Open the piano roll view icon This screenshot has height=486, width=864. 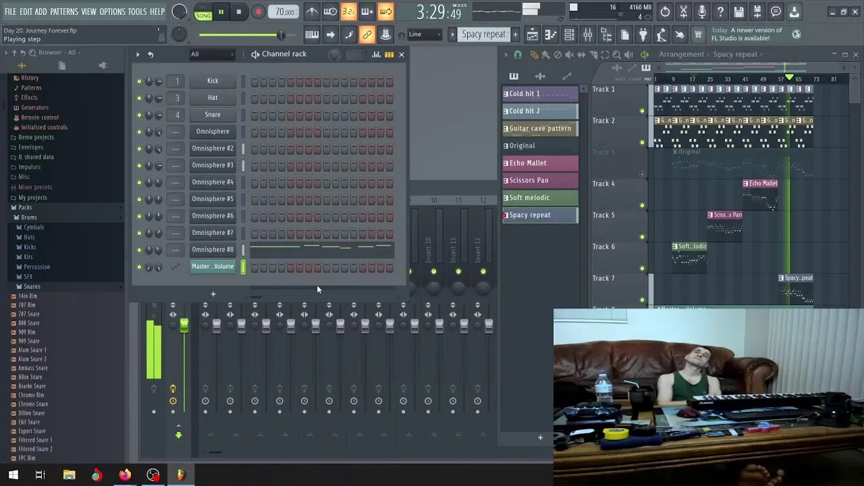click(551, 34)
